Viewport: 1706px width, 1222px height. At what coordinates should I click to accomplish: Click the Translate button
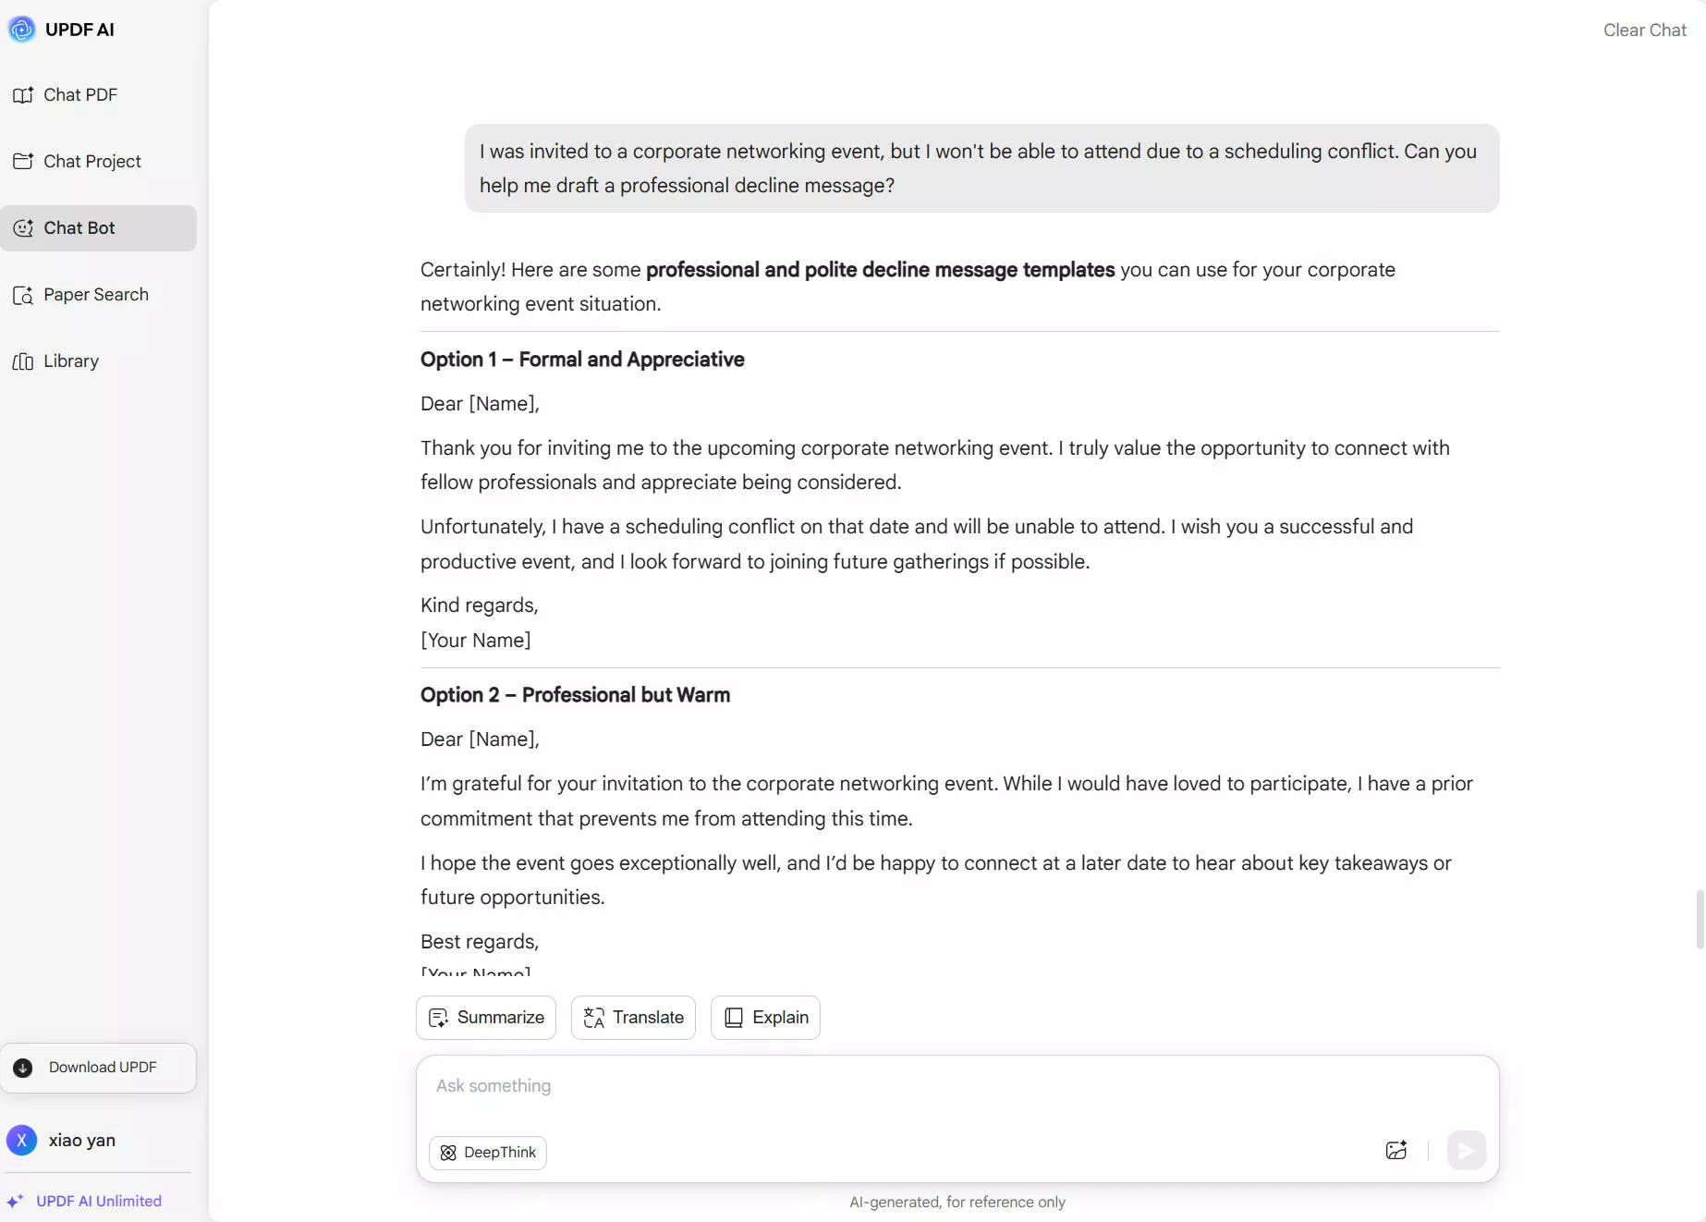[x=632, y=1017]
